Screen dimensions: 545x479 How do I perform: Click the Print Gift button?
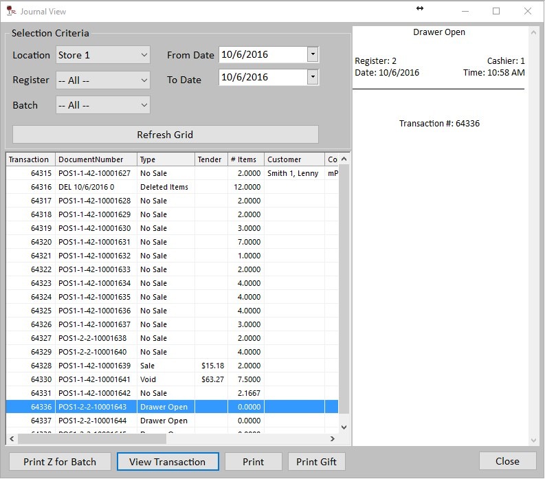tap(316, 462)
